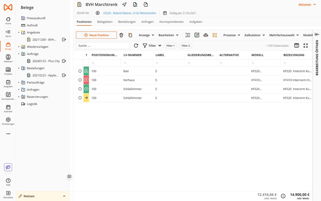Screen dimensions: 321x201
Task: Open Aufgaben sidebar icon
Action: 8,84
